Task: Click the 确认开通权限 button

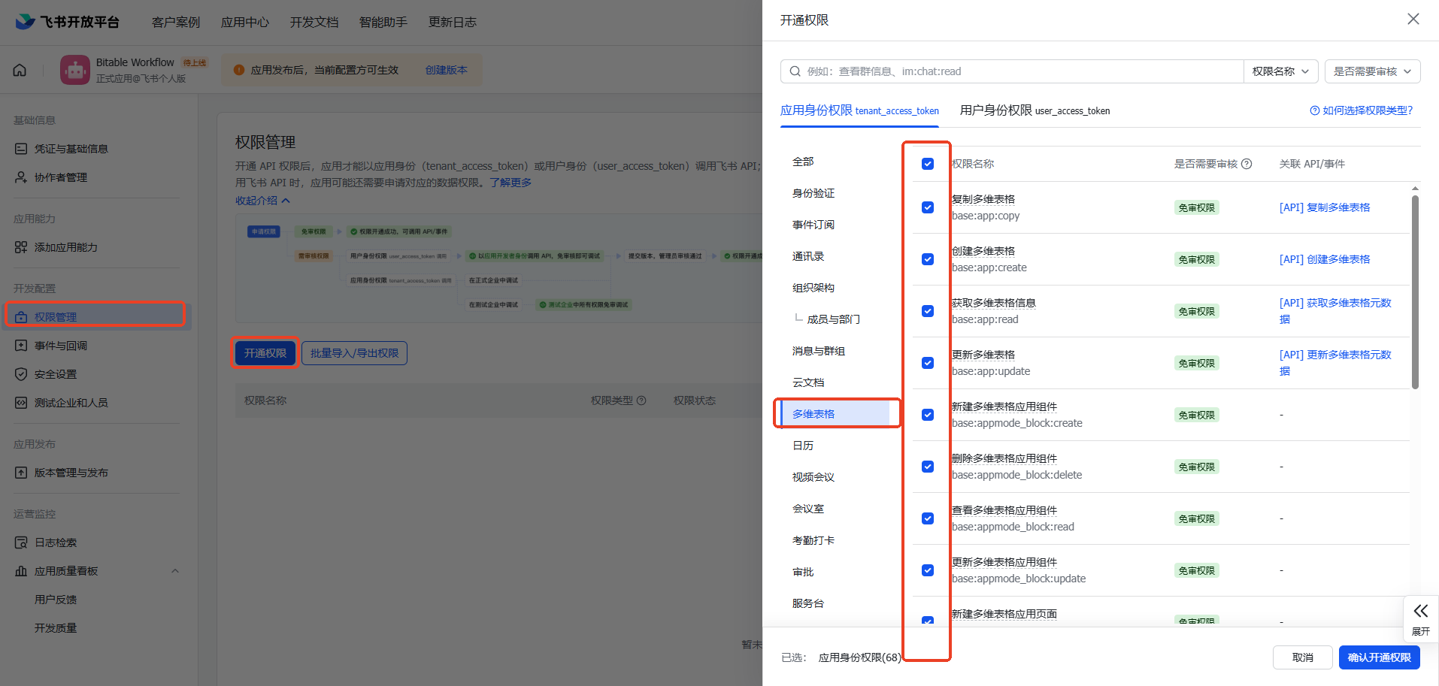Action: tap(1379, 657)
